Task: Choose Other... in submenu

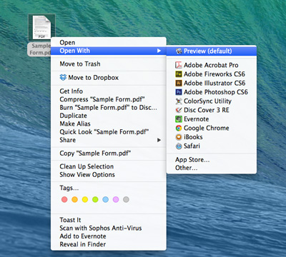Action: tap(212, 168)
